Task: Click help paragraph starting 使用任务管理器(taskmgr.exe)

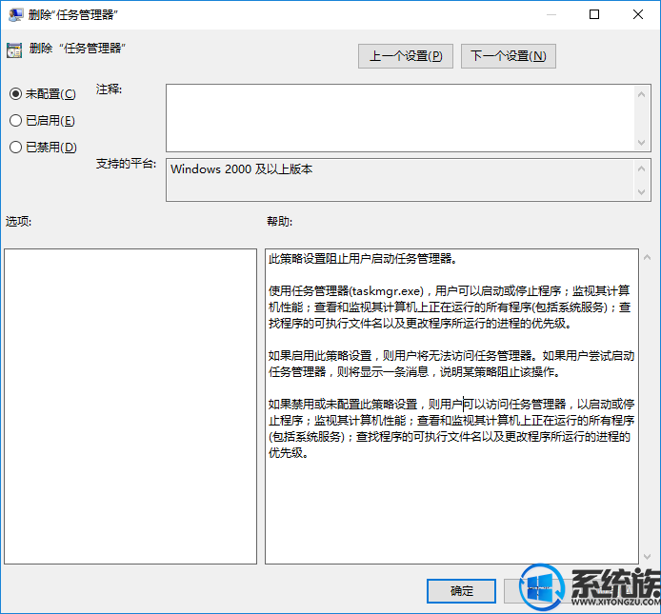Action: [450, 307]
